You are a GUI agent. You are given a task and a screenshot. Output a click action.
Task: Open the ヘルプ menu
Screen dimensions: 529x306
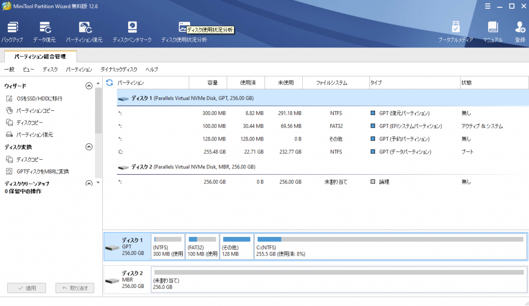pos(152,69)
